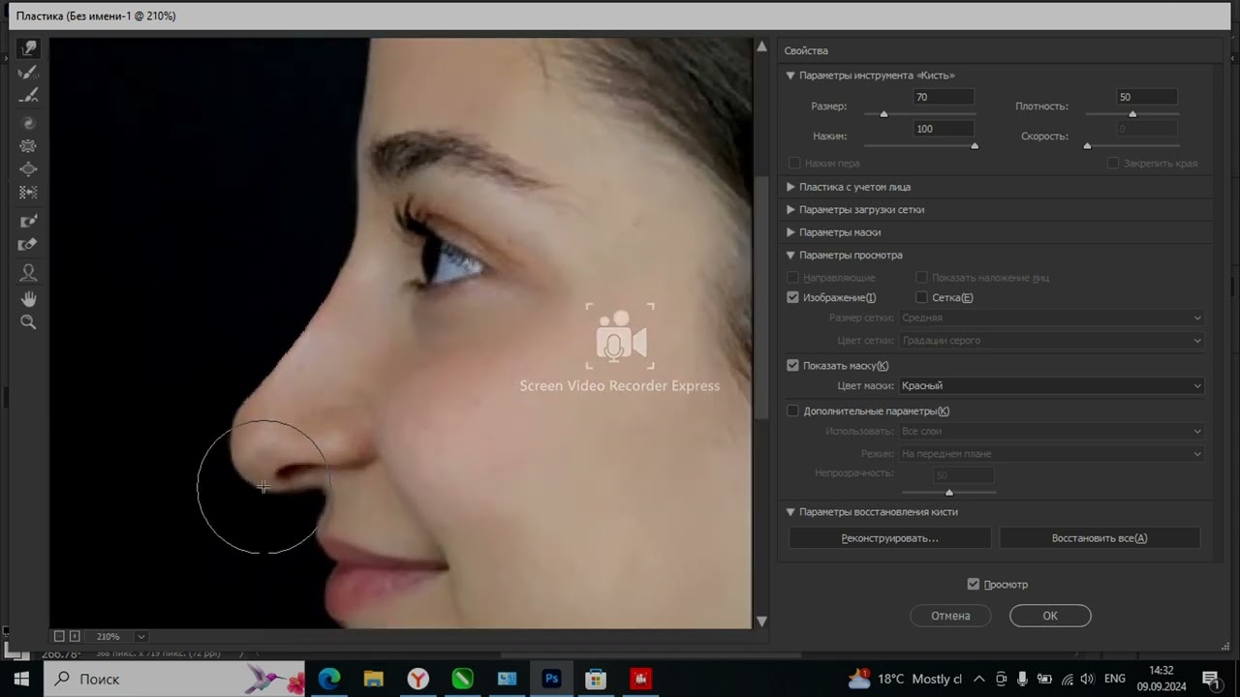1240x697 pixels.
Task: Select the Zoom tool
Action: pos(28,322)
